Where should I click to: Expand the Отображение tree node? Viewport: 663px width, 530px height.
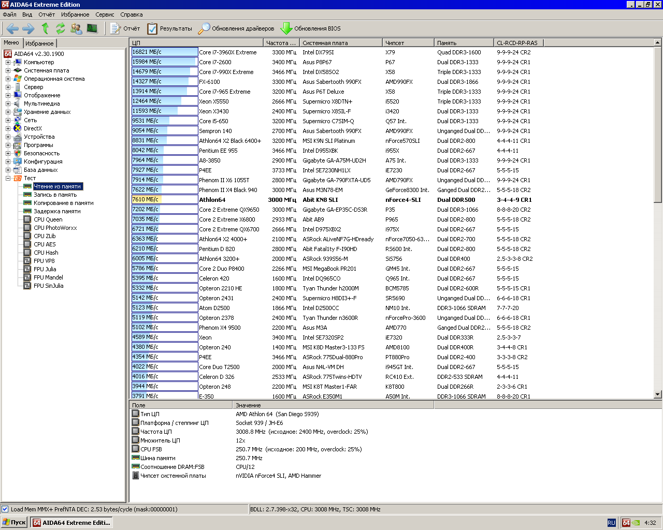(x=8, y=95)
